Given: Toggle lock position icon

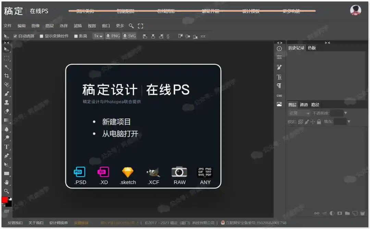Looking at the screenshot, I should (313, 122).
